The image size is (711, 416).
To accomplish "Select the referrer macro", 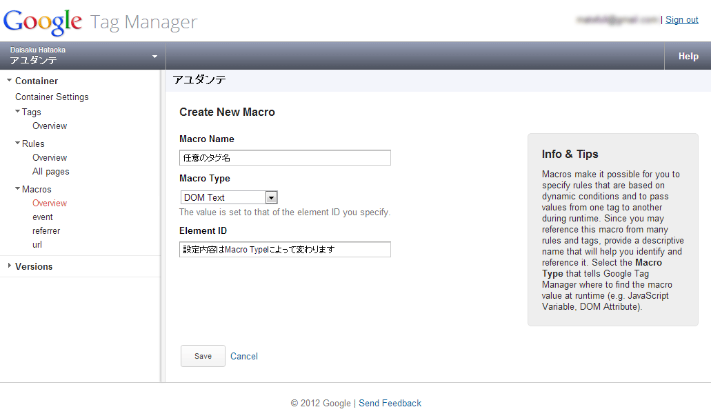I will coord(46,231).
